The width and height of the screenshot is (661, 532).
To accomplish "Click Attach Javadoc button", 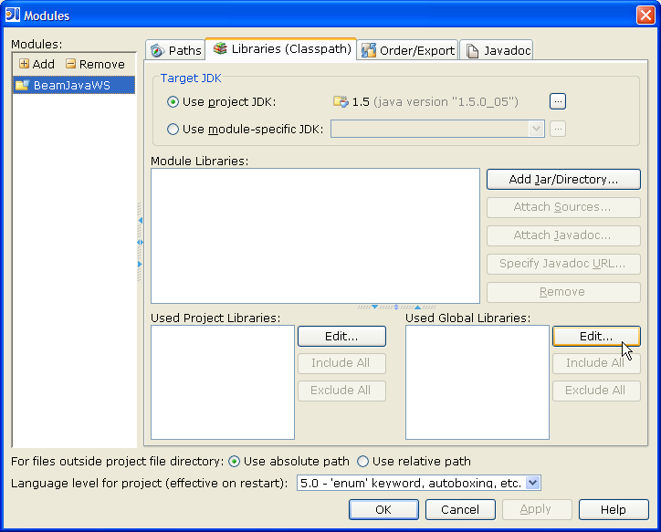I will pyautogui.click(x=563, y=235).
